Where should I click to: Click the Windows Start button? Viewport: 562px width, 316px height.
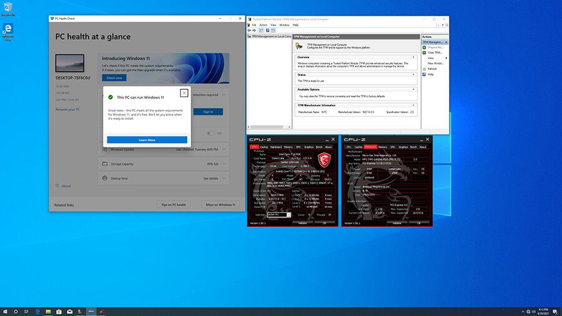click(5, 311)
